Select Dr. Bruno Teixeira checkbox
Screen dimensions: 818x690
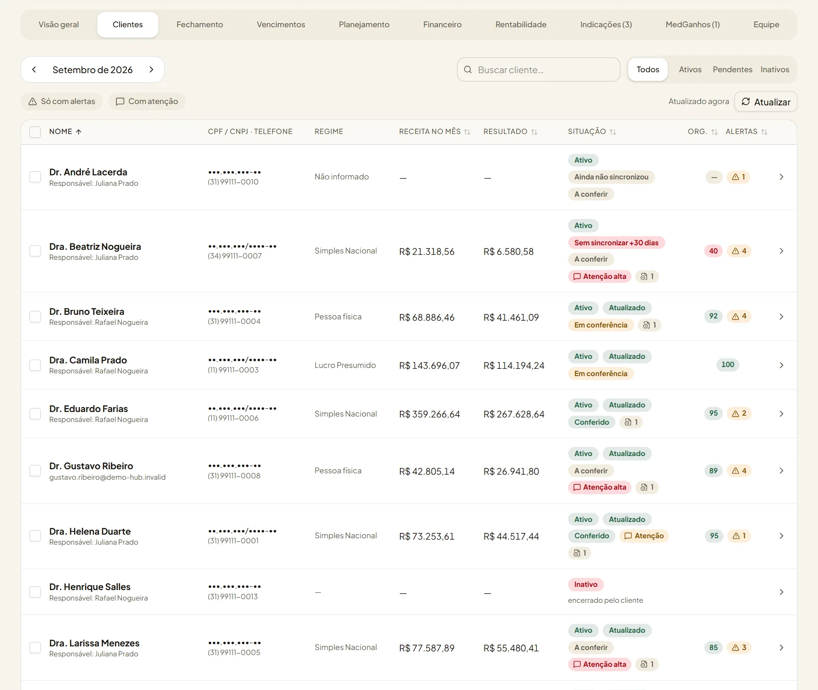35,317
